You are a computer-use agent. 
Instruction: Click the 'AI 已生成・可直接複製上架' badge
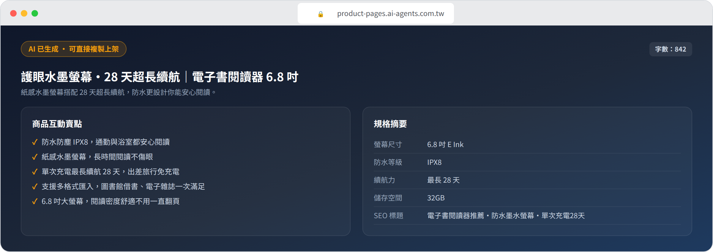(74, 49)
